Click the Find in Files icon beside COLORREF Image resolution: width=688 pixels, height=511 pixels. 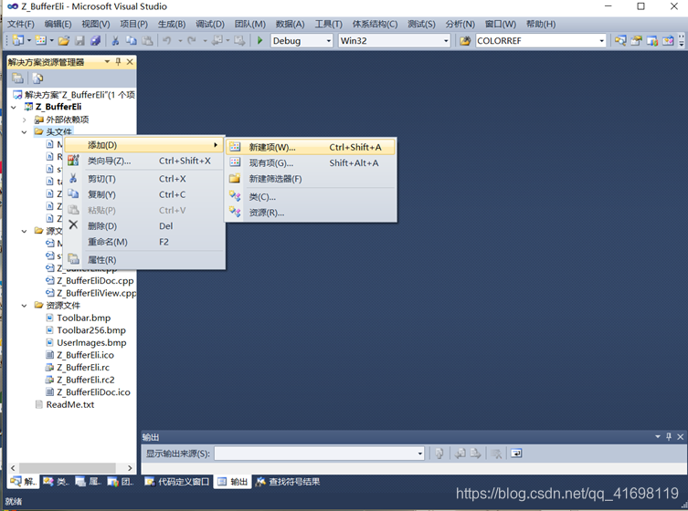click(x=465, y=41)
